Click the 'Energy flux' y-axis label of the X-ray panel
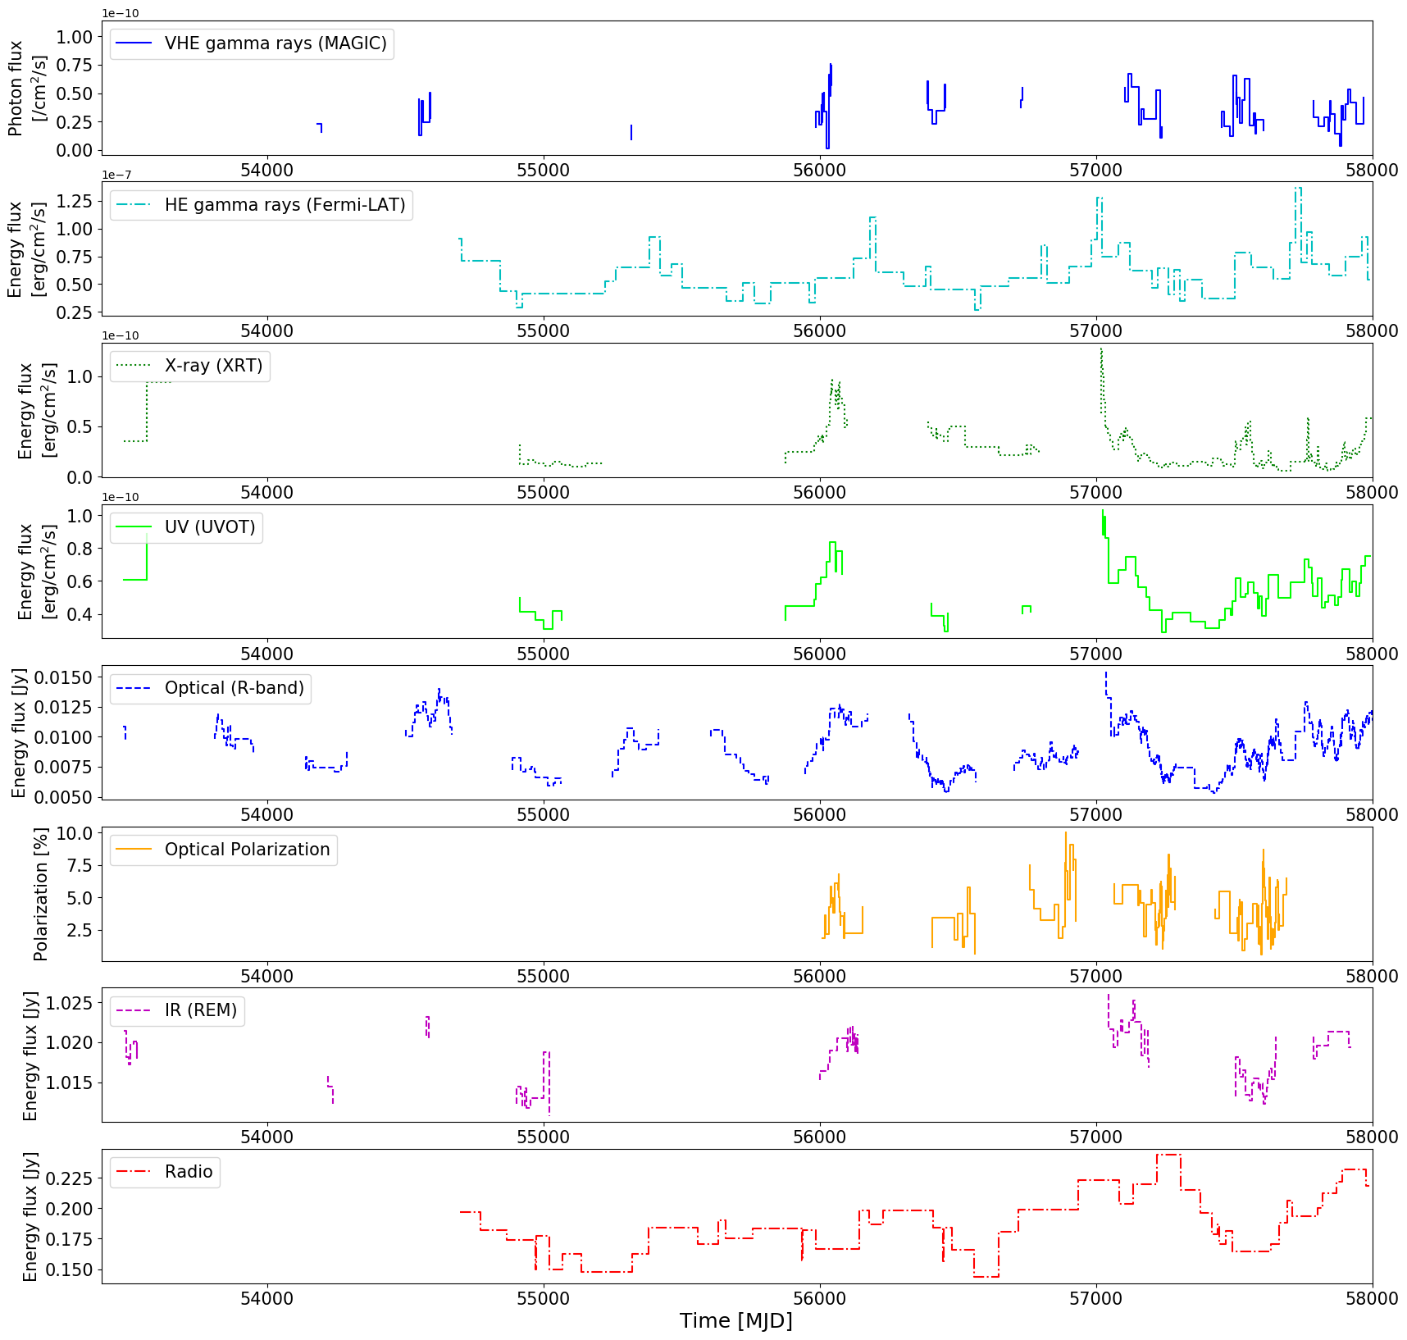Viewport: 1407px width, 1340px height. coord(37,410)
